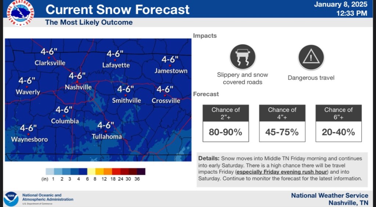Click the Clarksville red map marker
376x207 pixels.
point(48,58)
